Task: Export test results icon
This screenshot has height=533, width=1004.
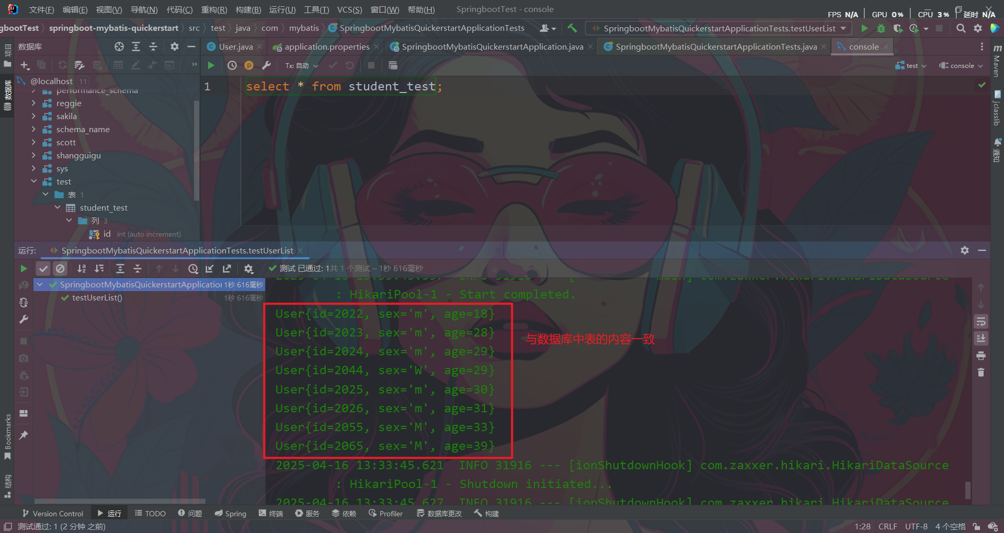Action: pyautogui.click(x=227, y=269)
